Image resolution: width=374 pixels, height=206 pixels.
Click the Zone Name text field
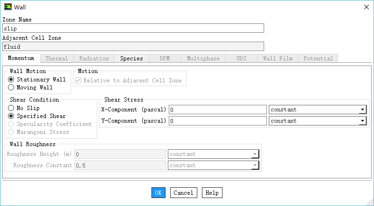tap(133, 29)
